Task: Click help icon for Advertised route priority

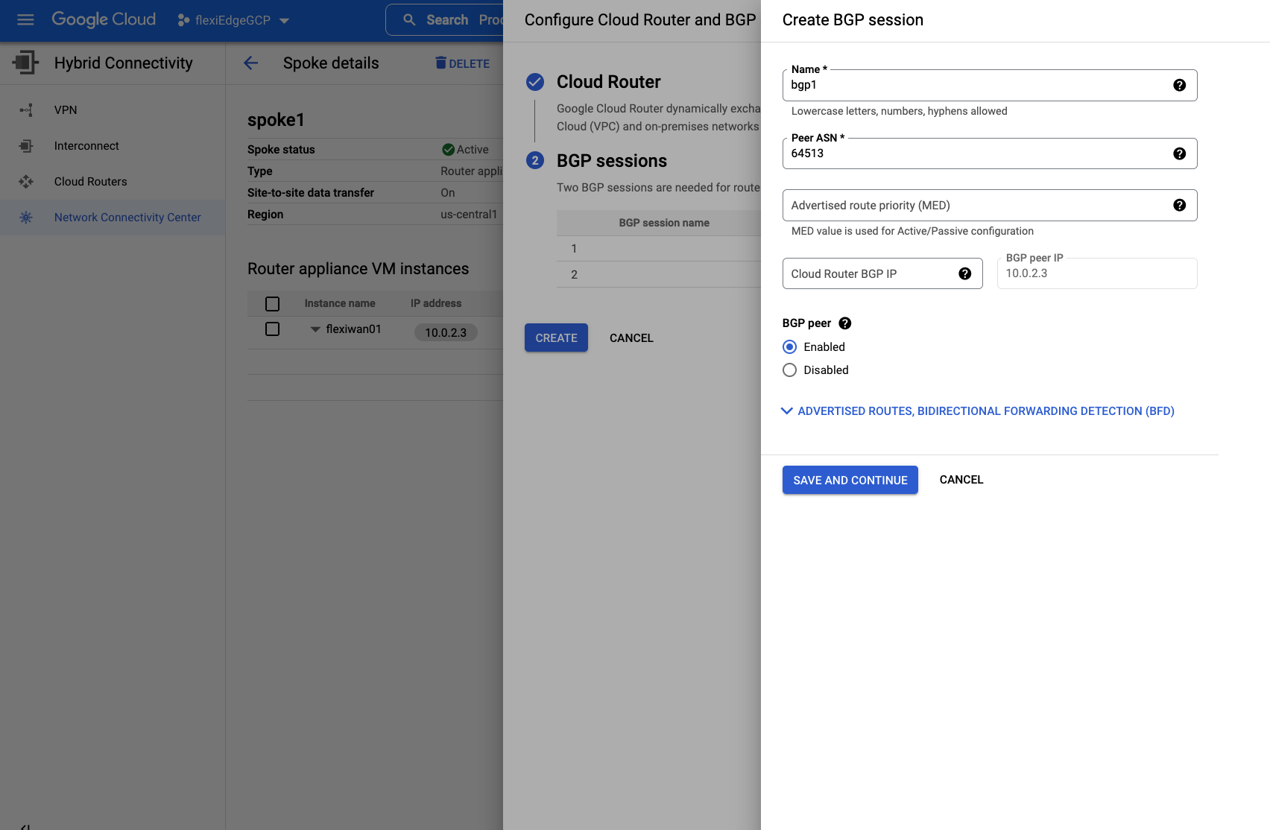Action: (x=1179, y=206)
